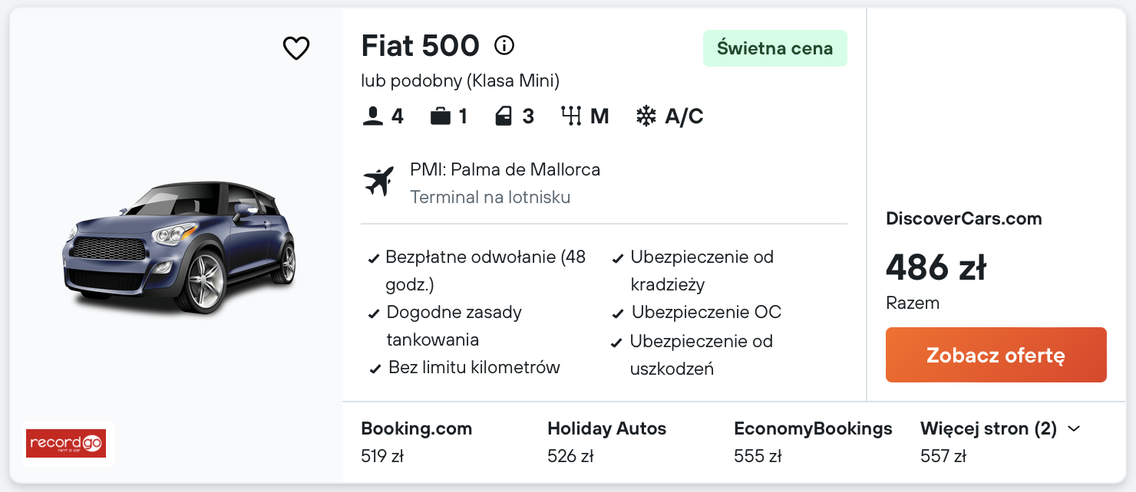Click the Record Go supplier logo
The height and width of the screenshot is (492, 1136).
pos(67,443)
